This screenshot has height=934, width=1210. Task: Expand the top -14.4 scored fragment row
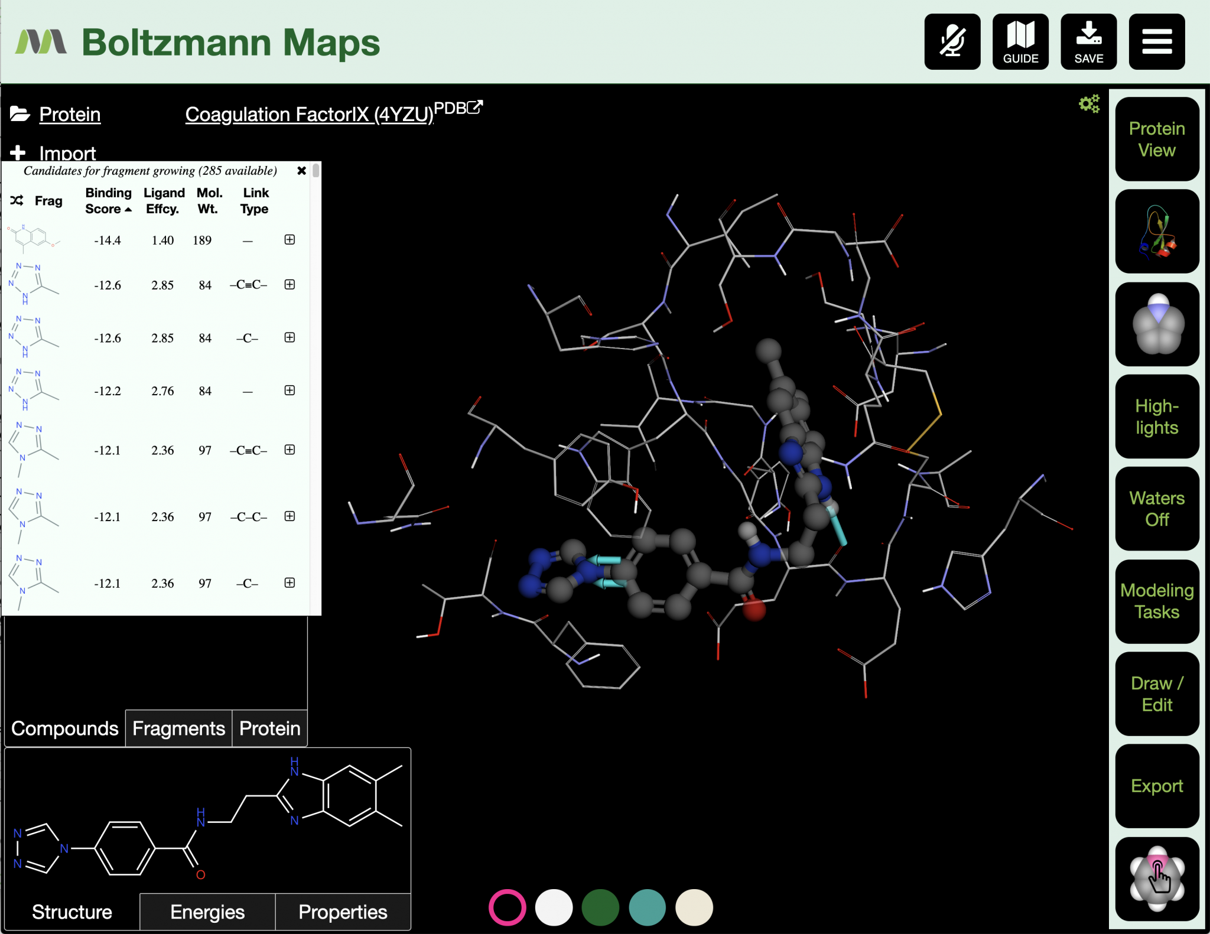pos(289,240)
